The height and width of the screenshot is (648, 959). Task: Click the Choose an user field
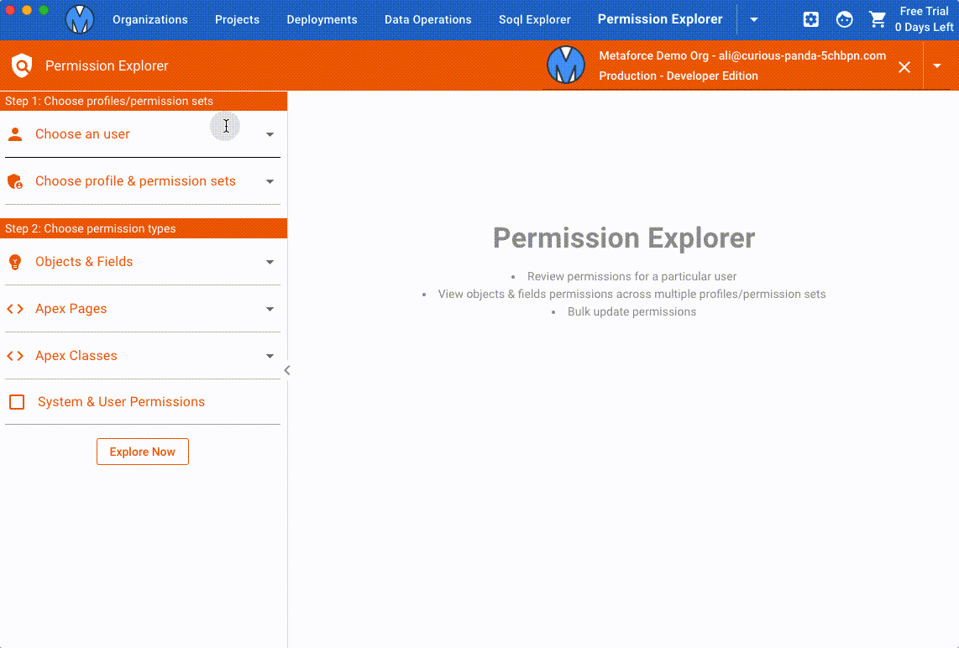pyautogui.click(x=143, y=133)
